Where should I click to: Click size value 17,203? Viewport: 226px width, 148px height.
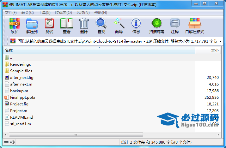click(213, 110)
